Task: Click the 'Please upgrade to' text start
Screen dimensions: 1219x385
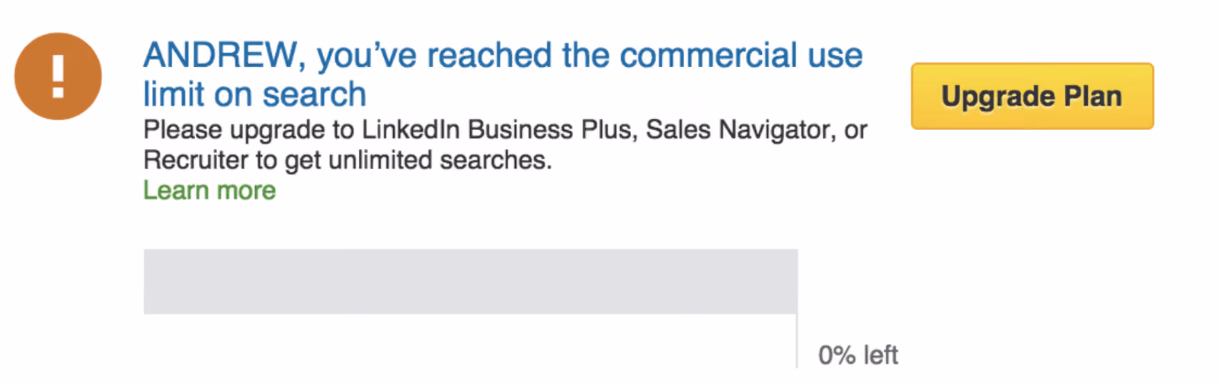Action: tap(248, 130)
